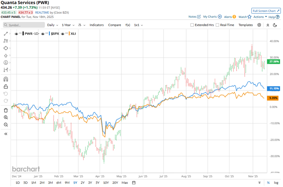The image size is (283, 187).
Task: Open the Full Screen Chart button
Action: pos(266,11)
